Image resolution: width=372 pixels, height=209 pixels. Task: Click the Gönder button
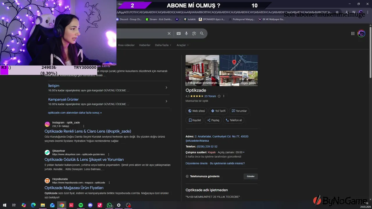251,176
